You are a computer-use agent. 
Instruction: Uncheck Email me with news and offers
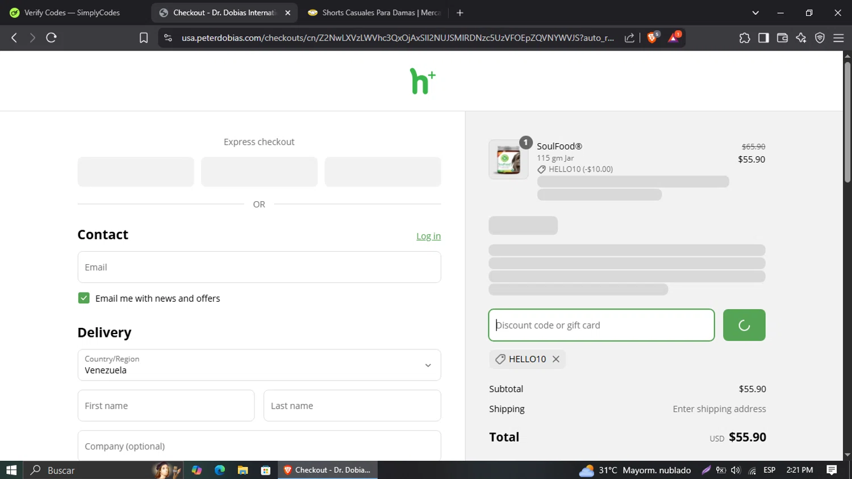83,298
